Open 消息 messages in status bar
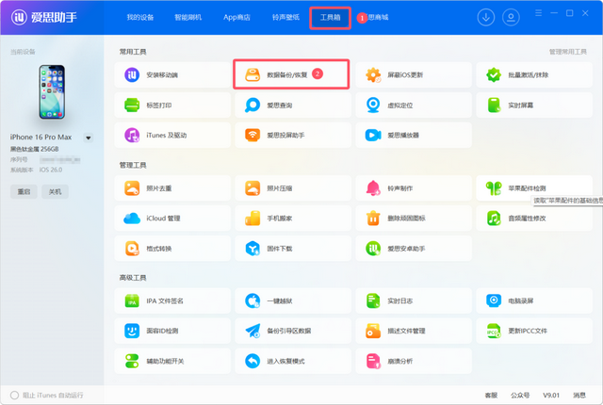This screenshot has width=603, height=405. point(579,395)
